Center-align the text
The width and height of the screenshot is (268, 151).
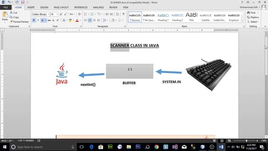pyautogui.click(x=90, y=20)
